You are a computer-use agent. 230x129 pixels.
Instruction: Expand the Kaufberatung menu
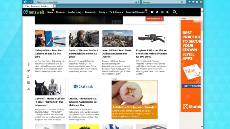[x=75, y=12]
